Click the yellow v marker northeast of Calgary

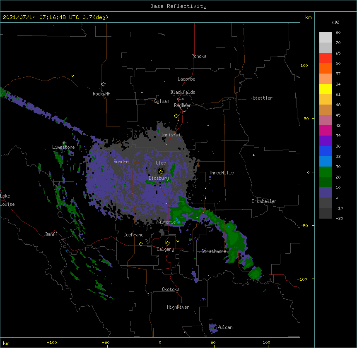(x=178, y=241)
